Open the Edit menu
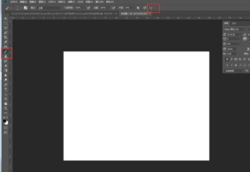The width and height of the screenshot is (250, 172). pos(23,2)
